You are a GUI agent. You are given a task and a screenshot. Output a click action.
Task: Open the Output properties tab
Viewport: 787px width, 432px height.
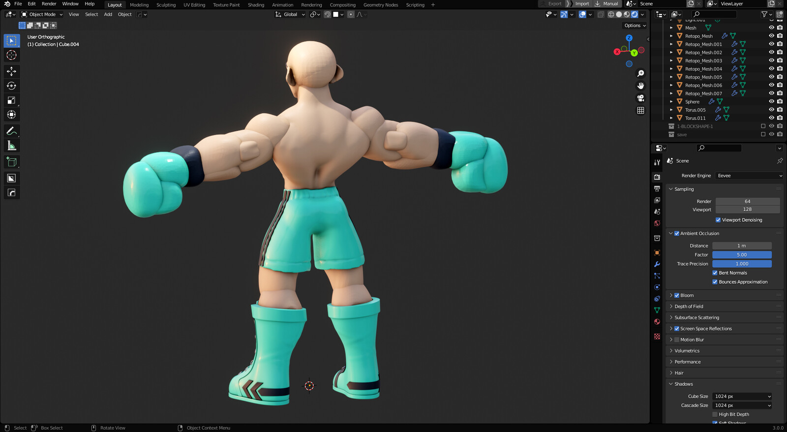click(x=657, y=188)
